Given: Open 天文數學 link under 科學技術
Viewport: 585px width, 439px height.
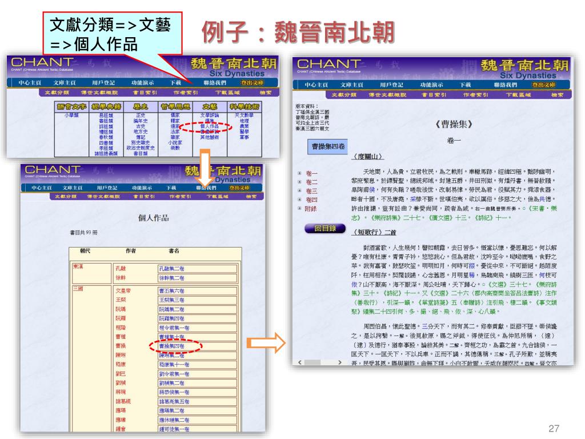Looking at the screenshot, I should [244, 115].
